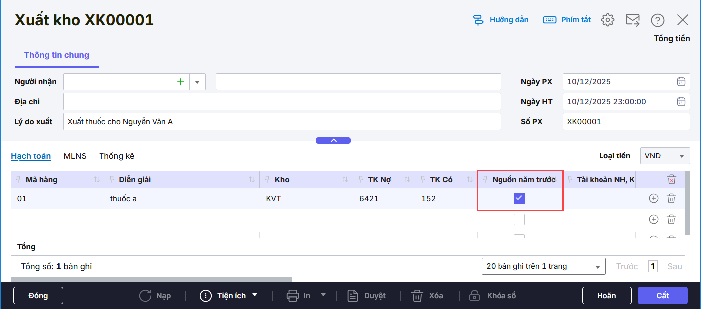Click delete-all icon in grid header
This screenshot has width=701, height=309.
[x=671, y=180]
